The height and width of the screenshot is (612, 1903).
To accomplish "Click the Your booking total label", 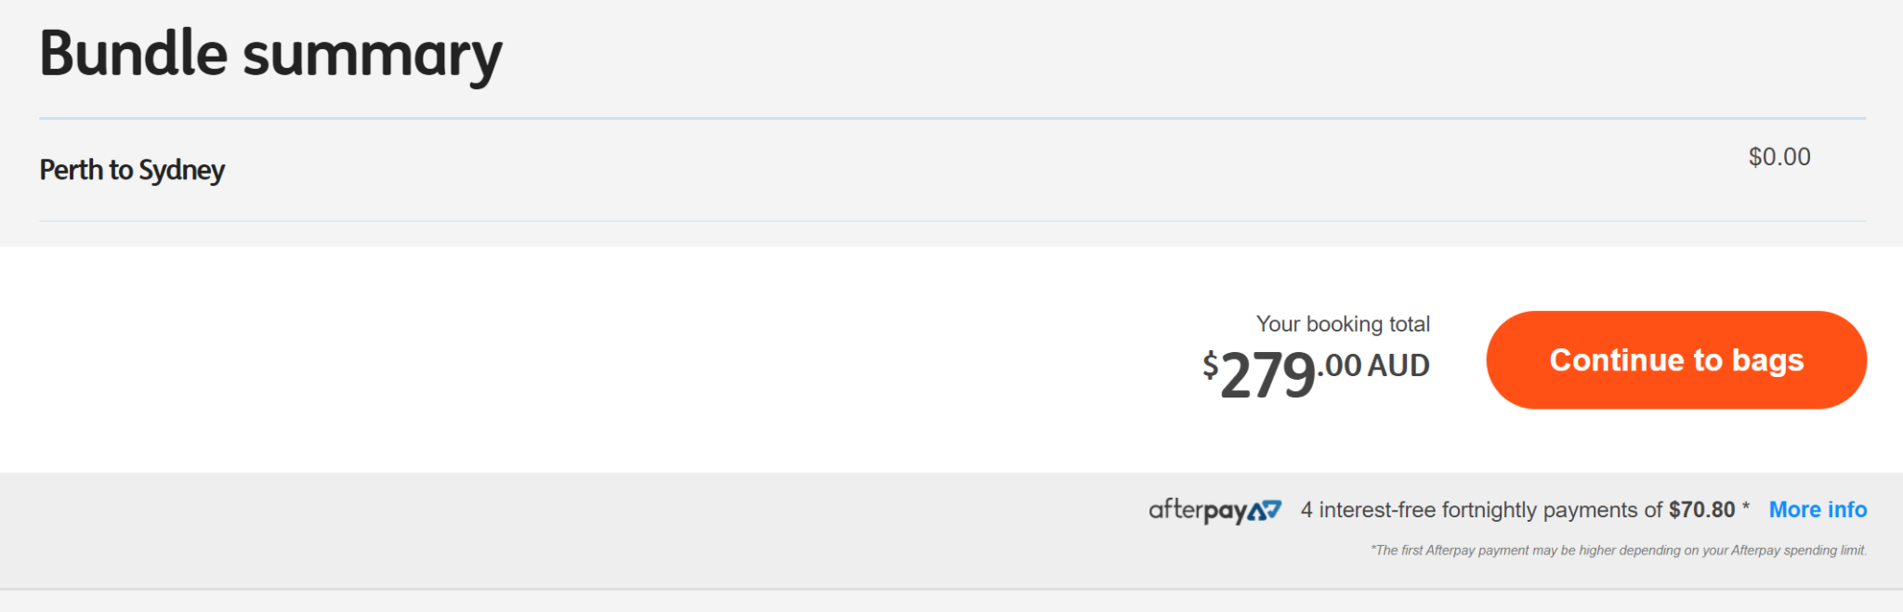I will tap(1342, 324).
